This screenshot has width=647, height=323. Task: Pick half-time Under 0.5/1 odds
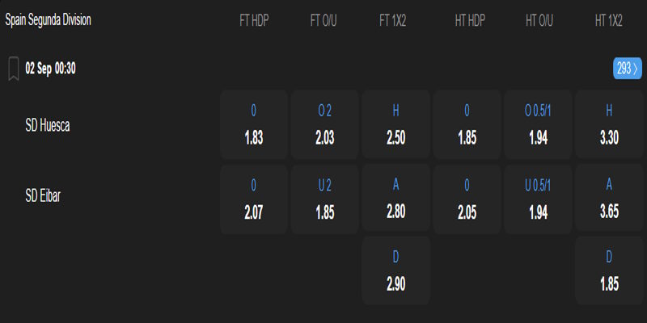tap(539, 199)
